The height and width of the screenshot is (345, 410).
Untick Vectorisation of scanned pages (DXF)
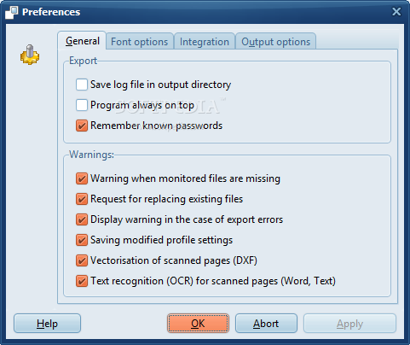click(x=82, y=260)
